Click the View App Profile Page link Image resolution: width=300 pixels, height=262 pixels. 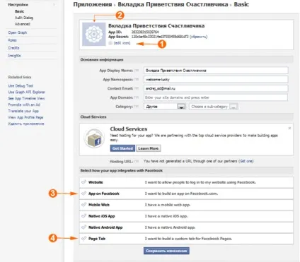coord(25,117)
